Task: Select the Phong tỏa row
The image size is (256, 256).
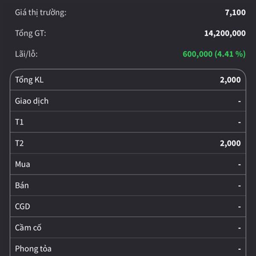Action: 128,247
